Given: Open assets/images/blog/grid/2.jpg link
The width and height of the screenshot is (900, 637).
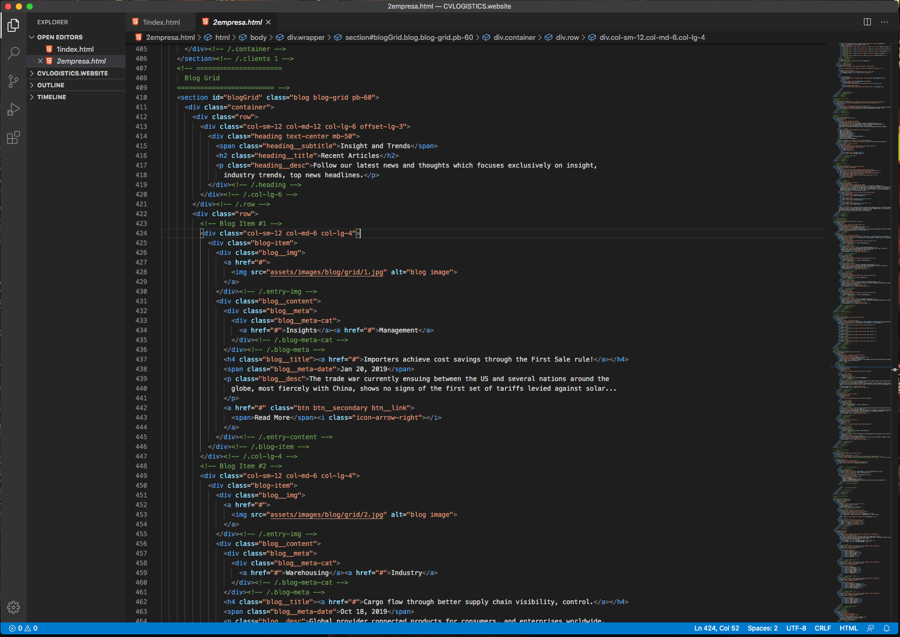Looking at the screenshot, I should pos(326,515).
